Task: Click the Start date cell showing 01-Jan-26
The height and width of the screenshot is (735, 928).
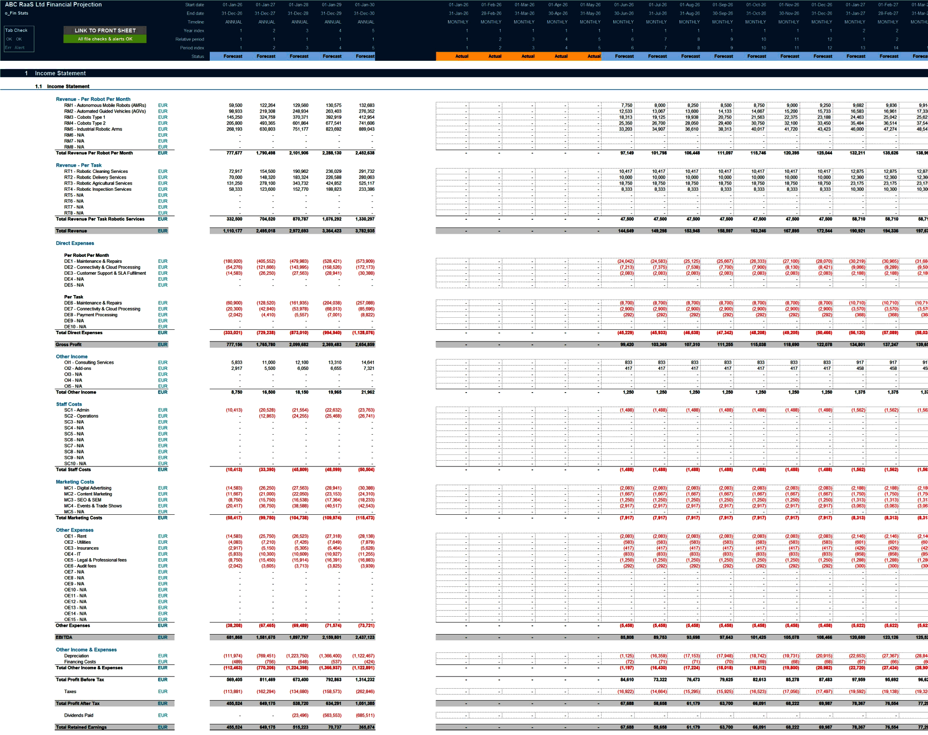Action: click(232, 5)
